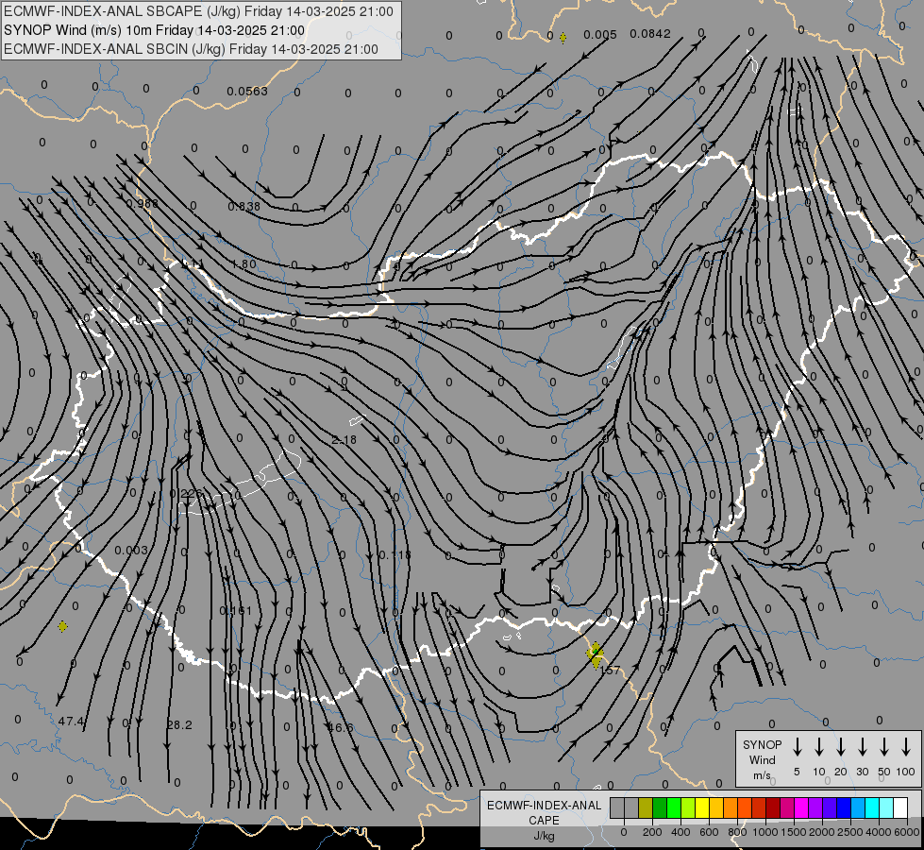Click the 6000 tick on CAPE scale
Screen dimensions: 924x850
(907, 832)
